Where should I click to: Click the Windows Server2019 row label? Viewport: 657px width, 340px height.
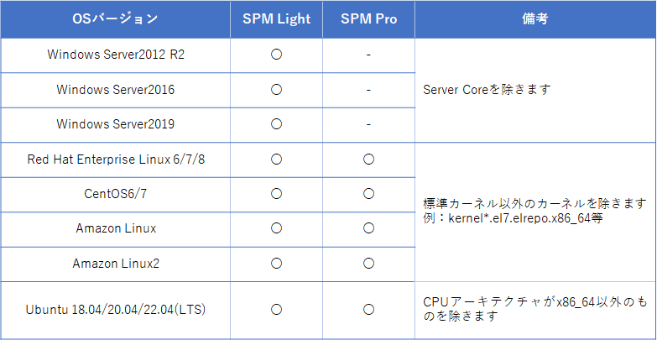tap(116, 124)
